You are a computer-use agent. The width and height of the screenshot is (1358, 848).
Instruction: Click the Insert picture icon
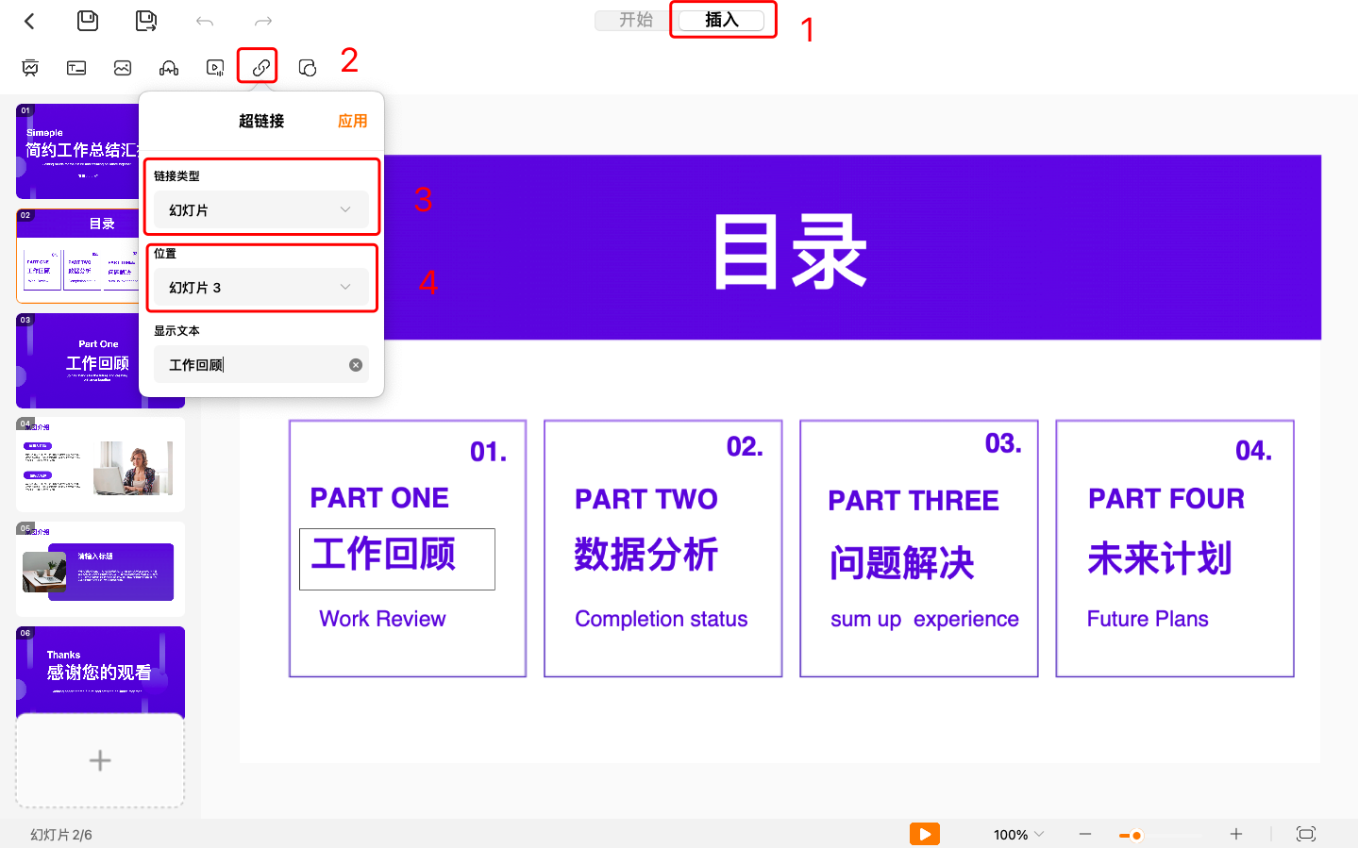click(122, 66)
